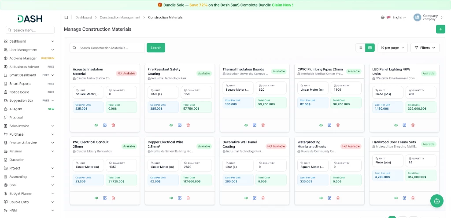This screenshot has width=451, height=218.
Task: Switch to grid view
Action: point(370,48)
